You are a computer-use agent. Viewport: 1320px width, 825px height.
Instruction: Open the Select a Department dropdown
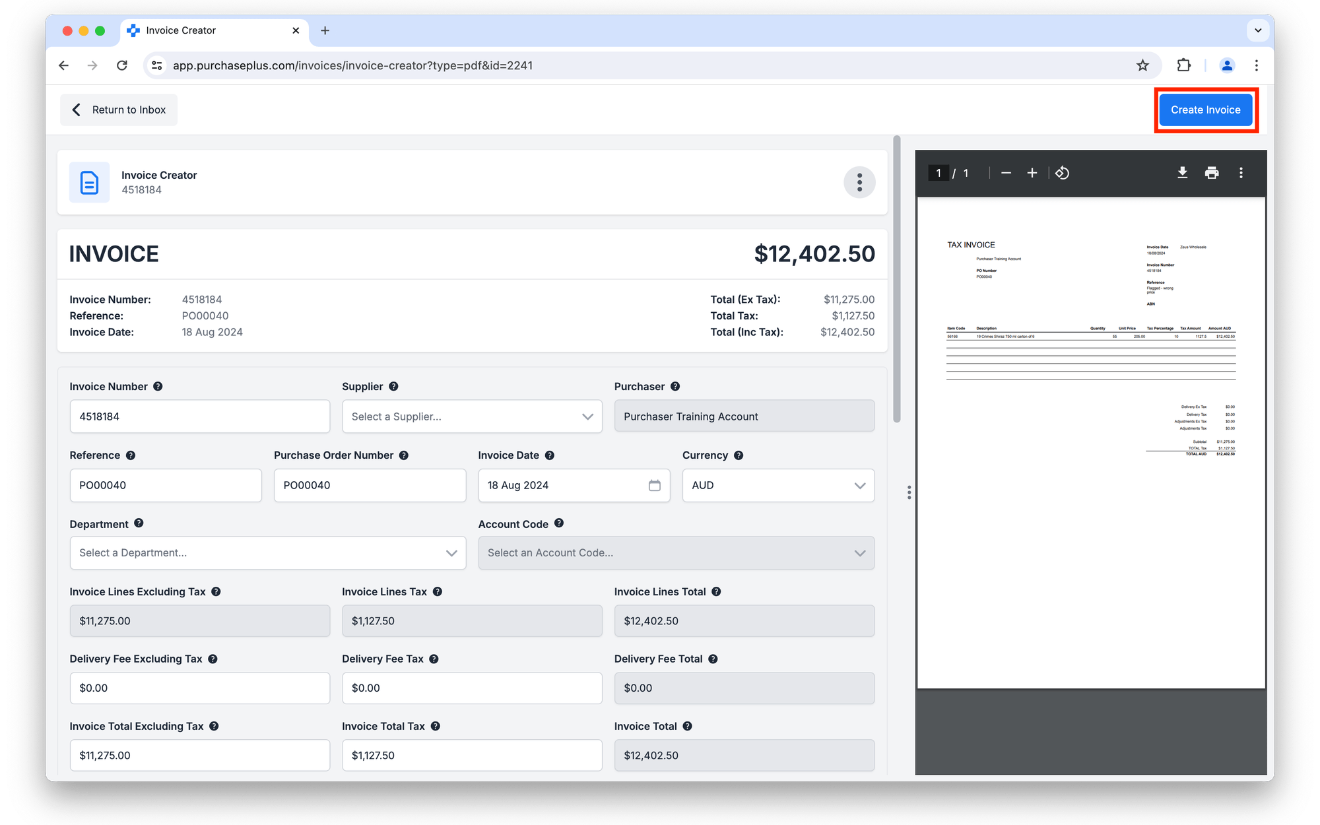point(267,553)
